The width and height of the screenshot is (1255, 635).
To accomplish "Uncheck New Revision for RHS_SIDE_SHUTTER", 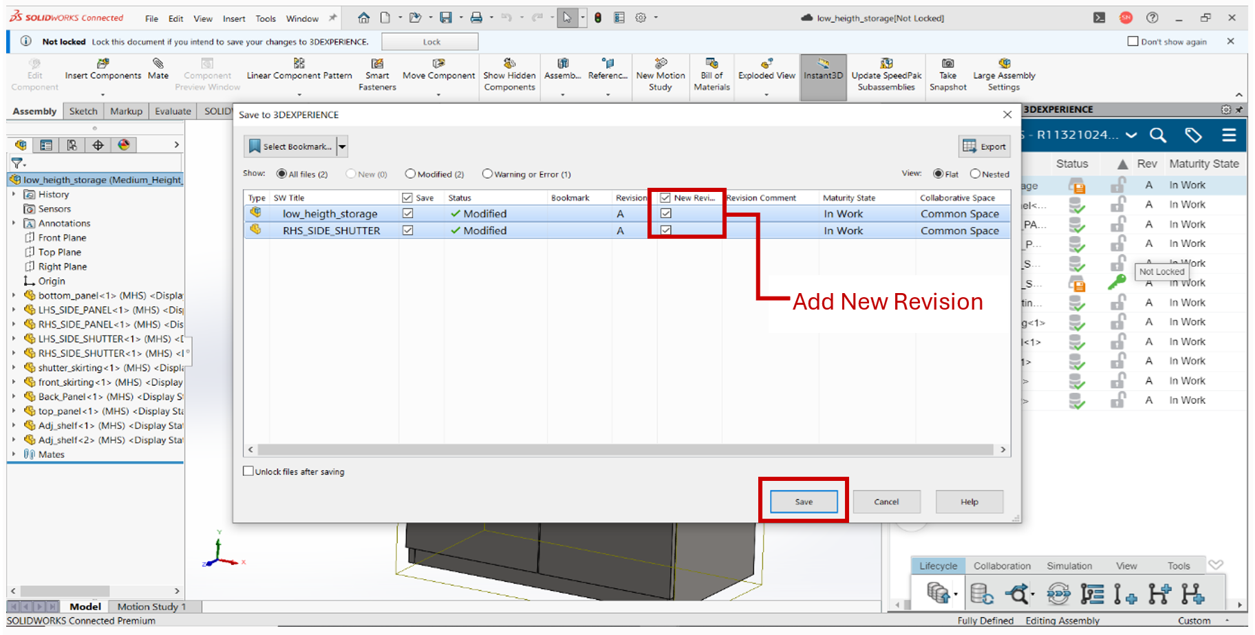I will [665, 230].
